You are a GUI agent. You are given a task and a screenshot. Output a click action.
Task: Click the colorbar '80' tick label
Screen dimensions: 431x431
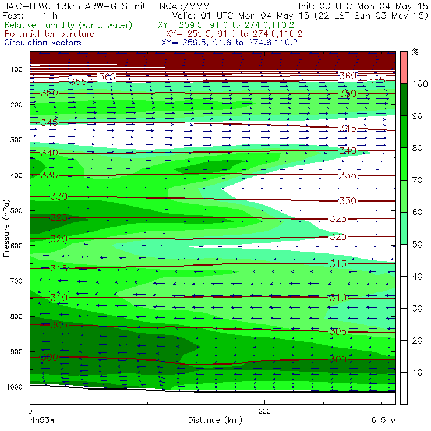click(417, 148)
